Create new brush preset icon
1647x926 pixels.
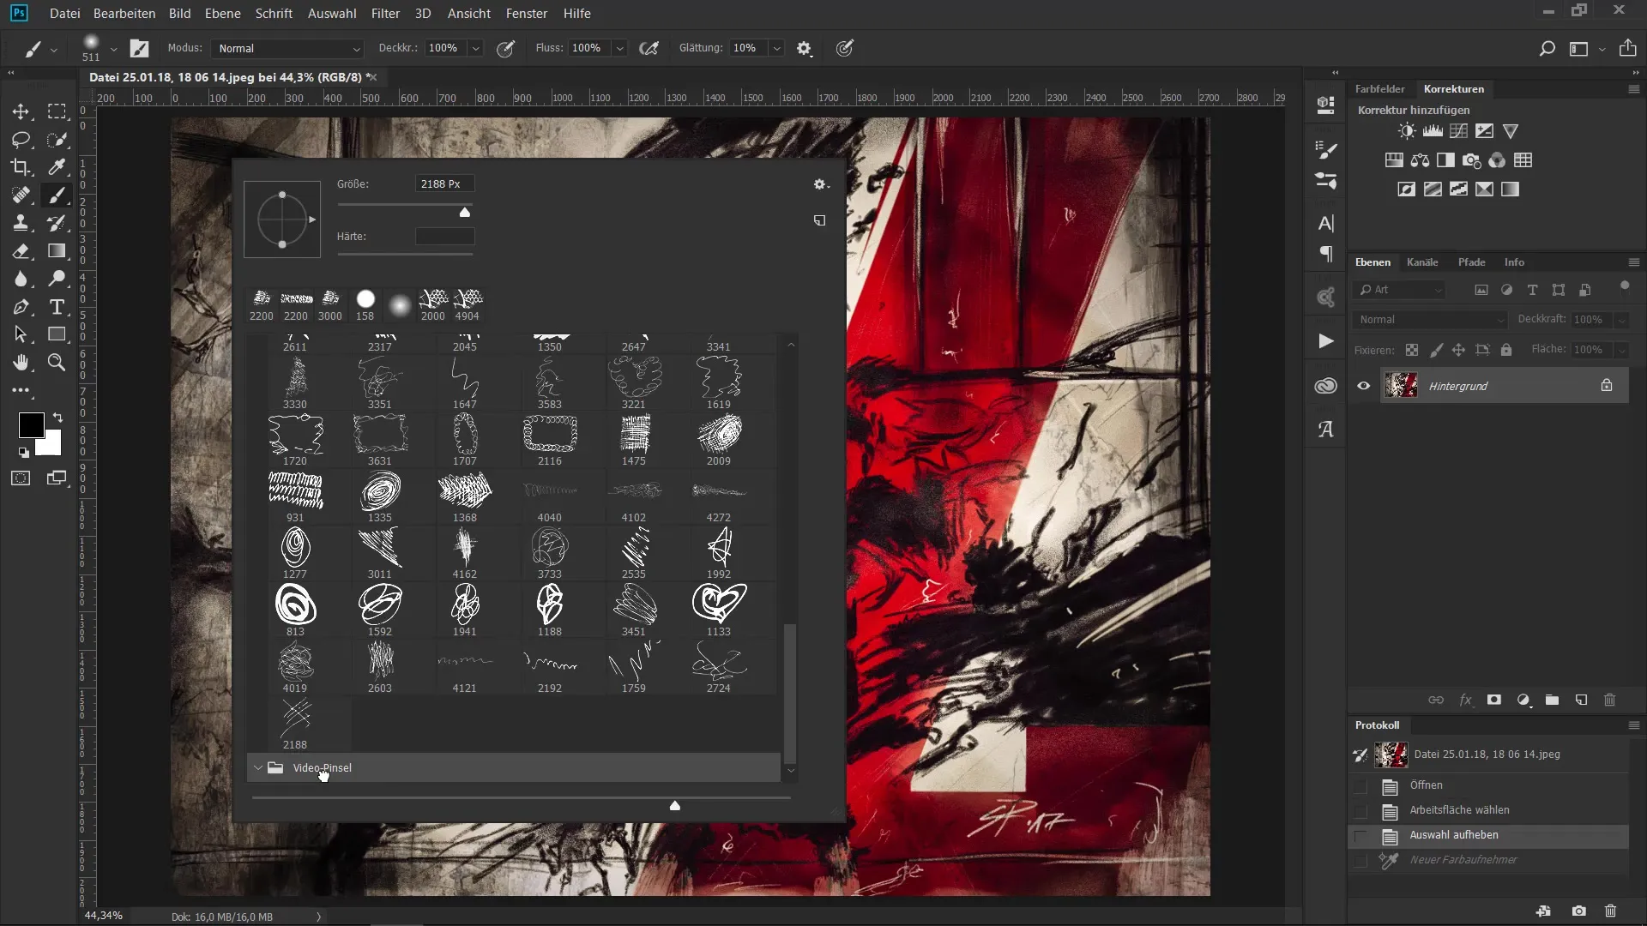[819, 220]
